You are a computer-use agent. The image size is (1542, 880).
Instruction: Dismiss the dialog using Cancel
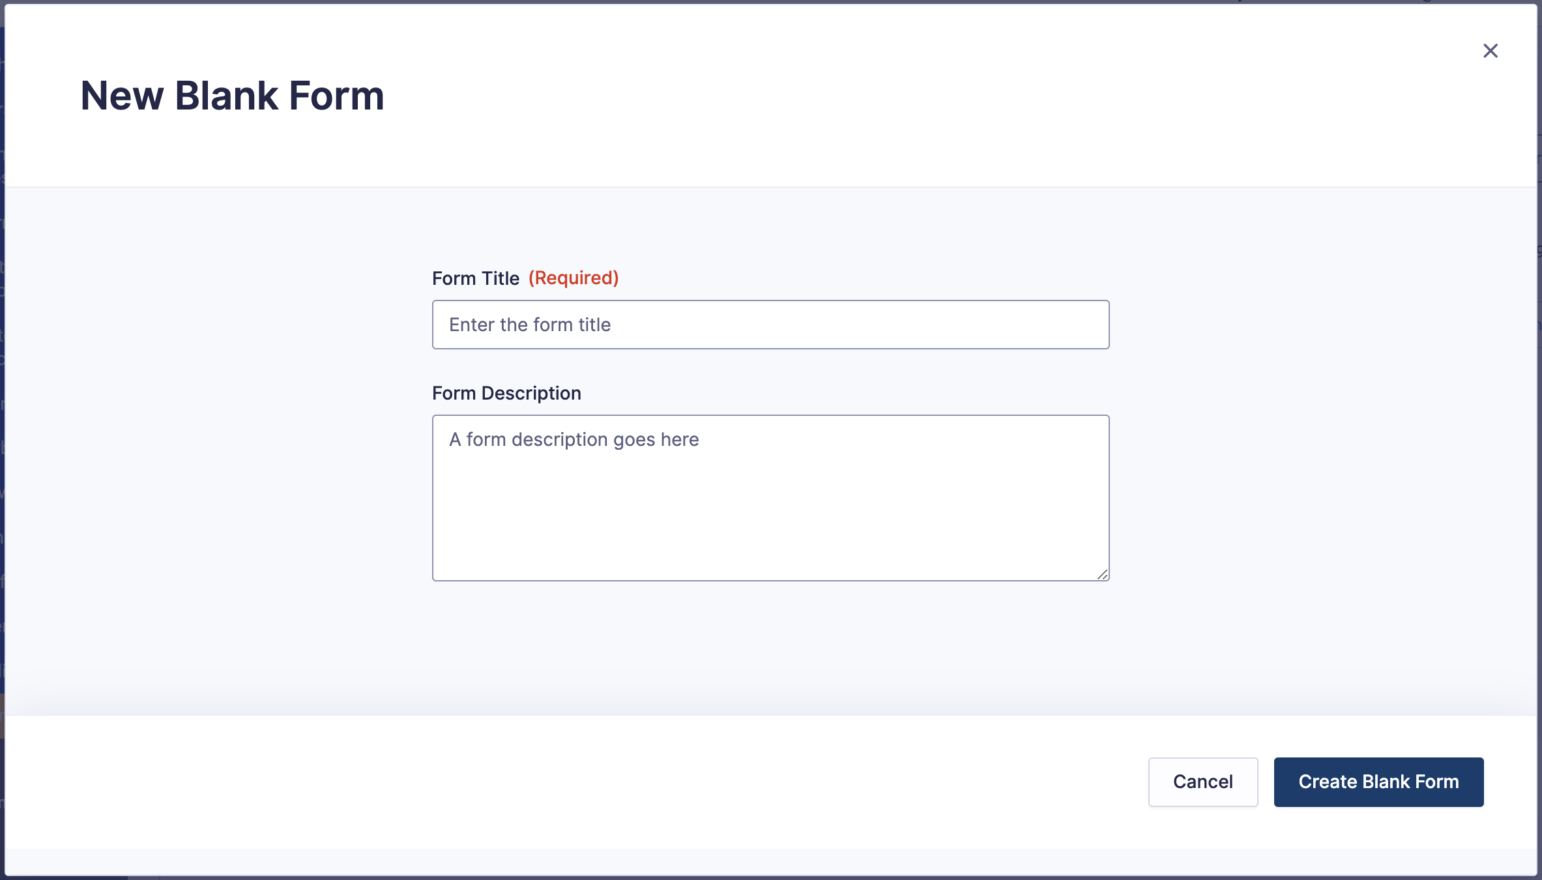1202,782
